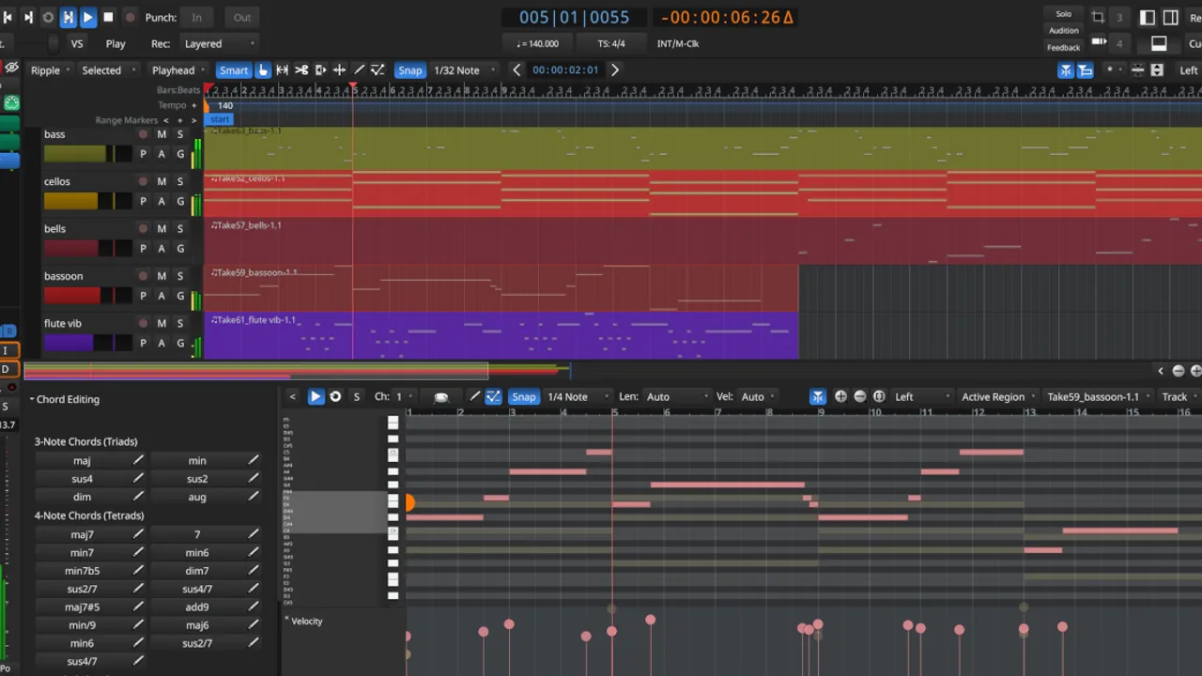
Task: Toggle the bottom pane layout icon
Action: click(x=1159, y=43)
